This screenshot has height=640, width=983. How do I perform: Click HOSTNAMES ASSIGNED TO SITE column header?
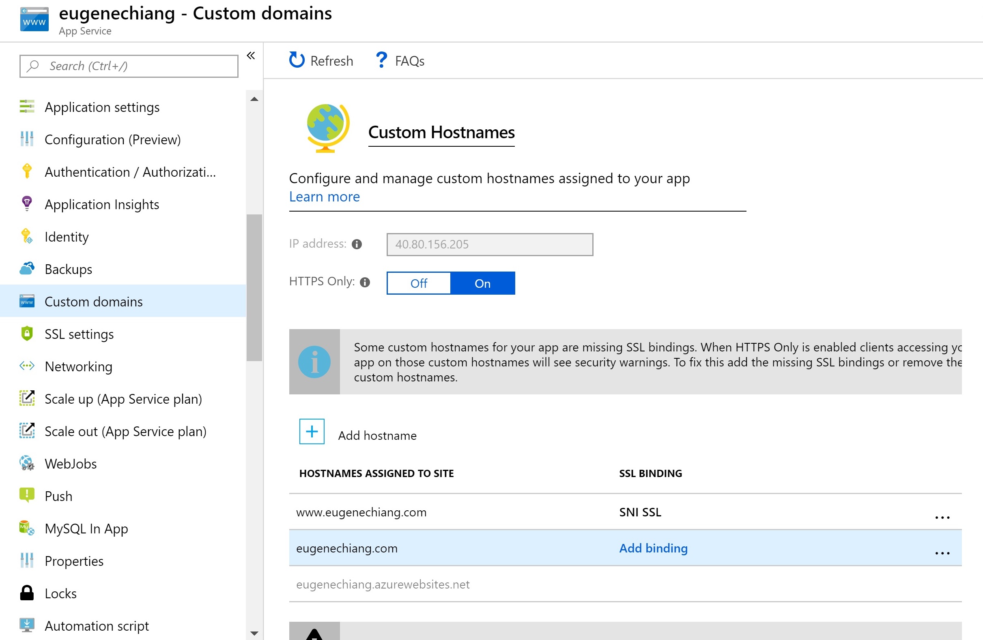(376, 473)
